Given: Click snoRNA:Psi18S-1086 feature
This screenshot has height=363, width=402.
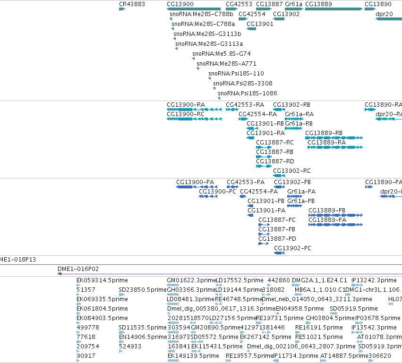Looking at the screenshot, I should (x=219, y=98).
